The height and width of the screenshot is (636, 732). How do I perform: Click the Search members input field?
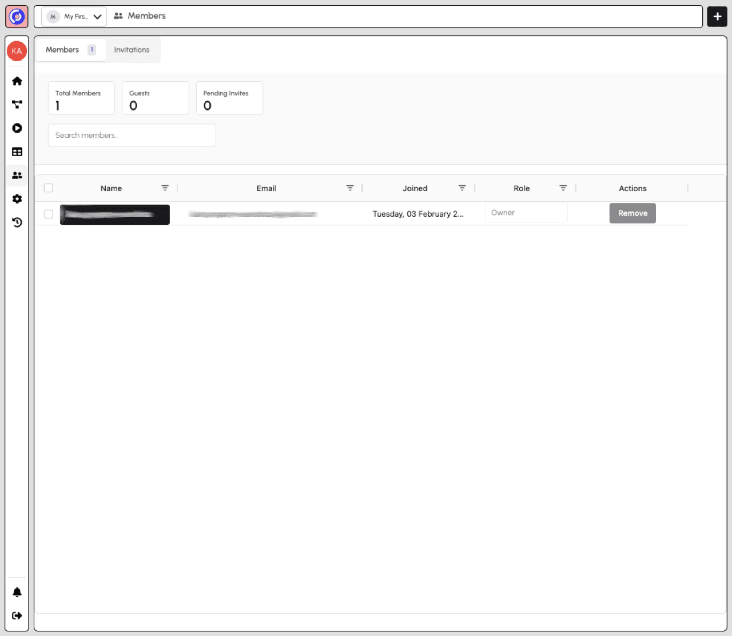tap(132, 135)
